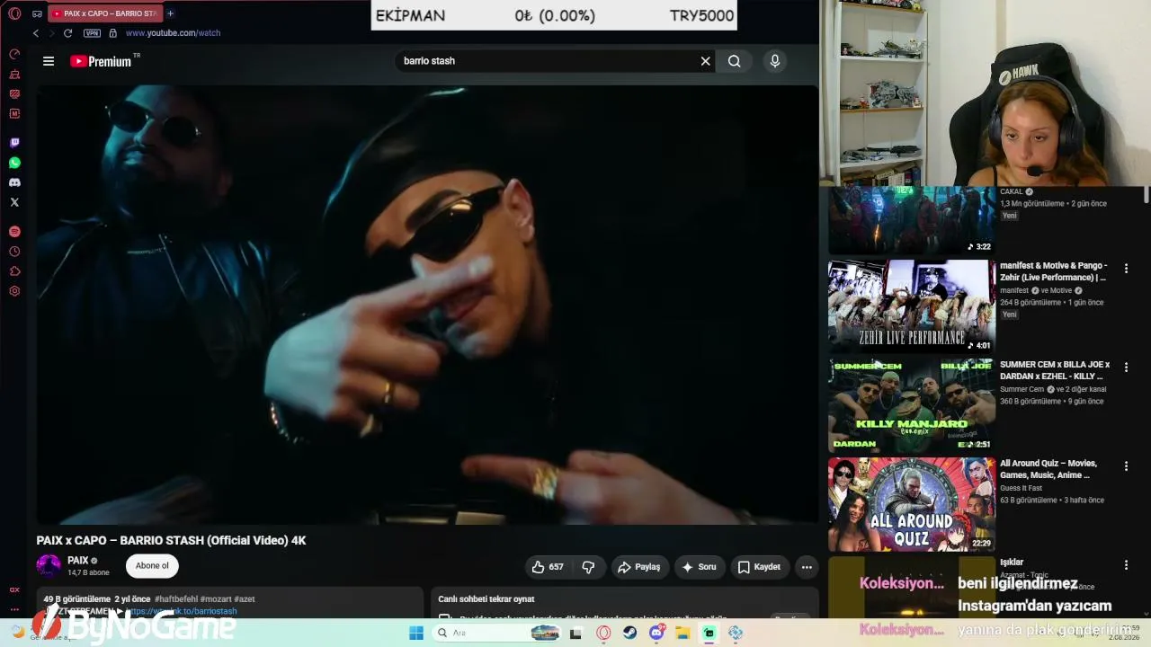
Task: Start voice search with microphone
Action: (x=775, y=61)
